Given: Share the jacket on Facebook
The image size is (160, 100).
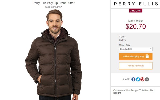Looking at the screenshot, I should tap(133, 79).
